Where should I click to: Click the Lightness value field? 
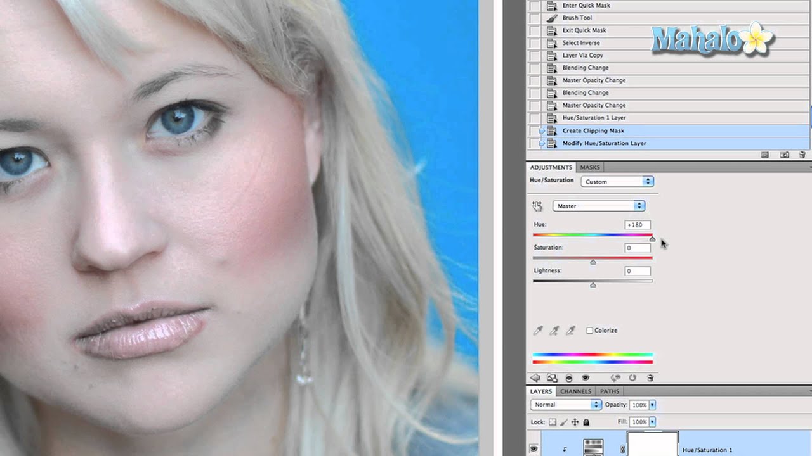click(637, 271)
